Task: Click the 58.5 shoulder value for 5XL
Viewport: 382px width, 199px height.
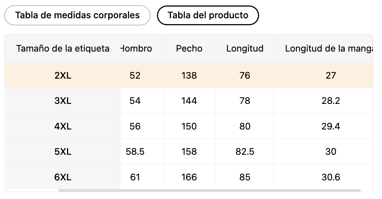Action: coord(135,152)
